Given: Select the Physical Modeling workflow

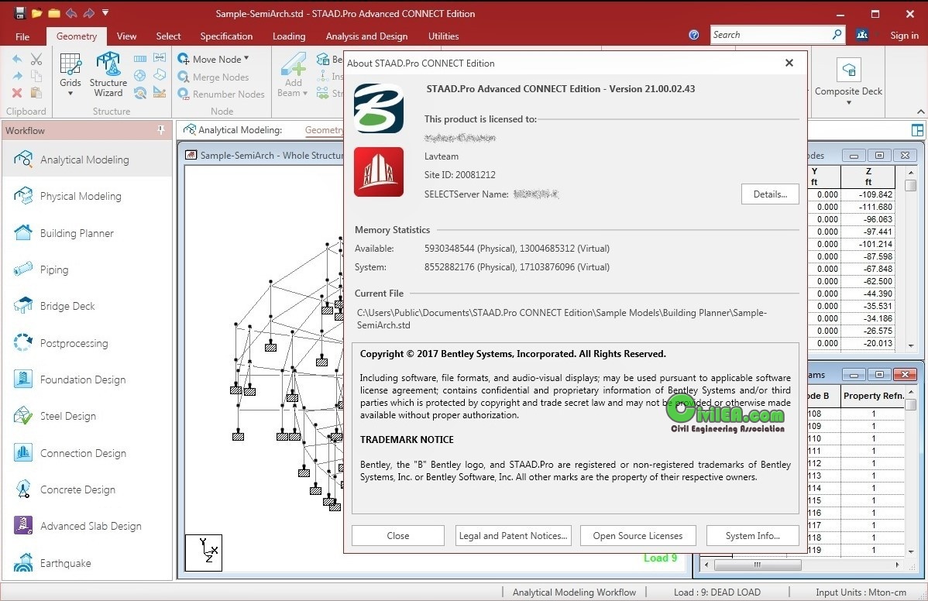Looking at the screenshot, I should [x=87, y=196].
